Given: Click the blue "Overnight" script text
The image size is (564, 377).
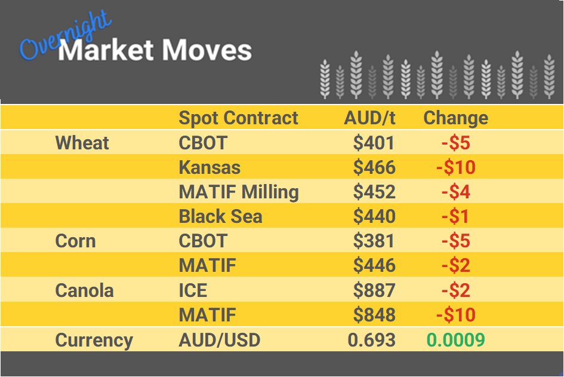Looking at the screenshot, I should click(64, 36).
